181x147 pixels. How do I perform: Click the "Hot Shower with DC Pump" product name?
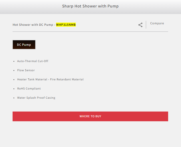pyautogui.click(x=33, y=25)
